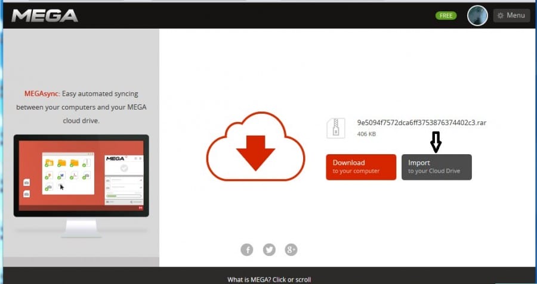The width and height of the screenshot is (537, 284).
Task: Download the file to your computer
Action: click(361, 167)
